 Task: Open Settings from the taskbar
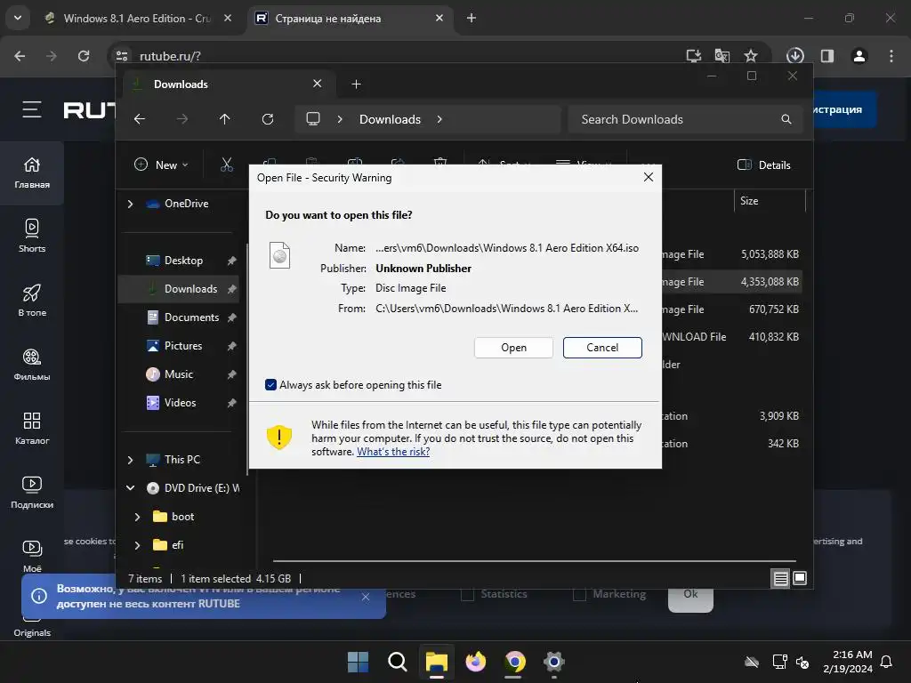pos(554,662)
